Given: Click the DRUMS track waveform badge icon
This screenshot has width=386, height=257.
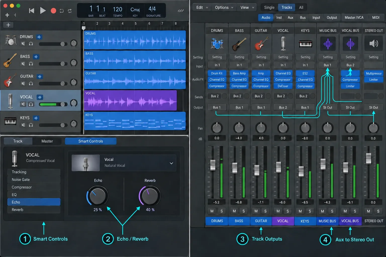Looking at the screenshot, I should 39,37.
